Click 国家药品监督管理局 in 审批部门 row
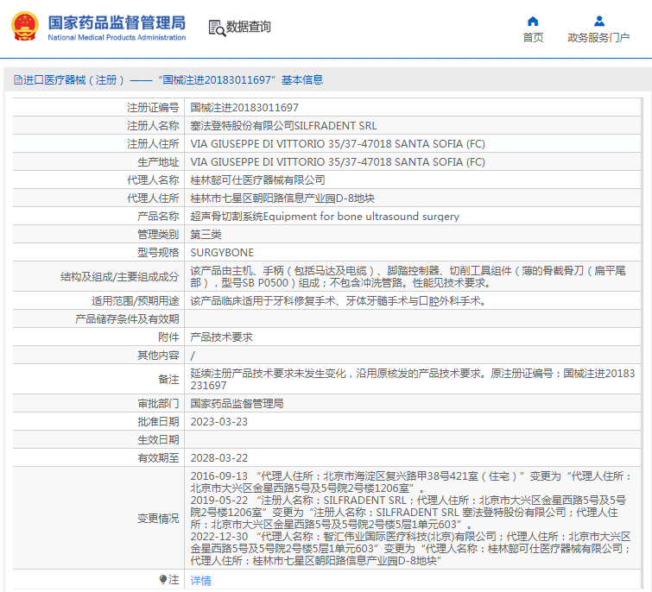 237,403
